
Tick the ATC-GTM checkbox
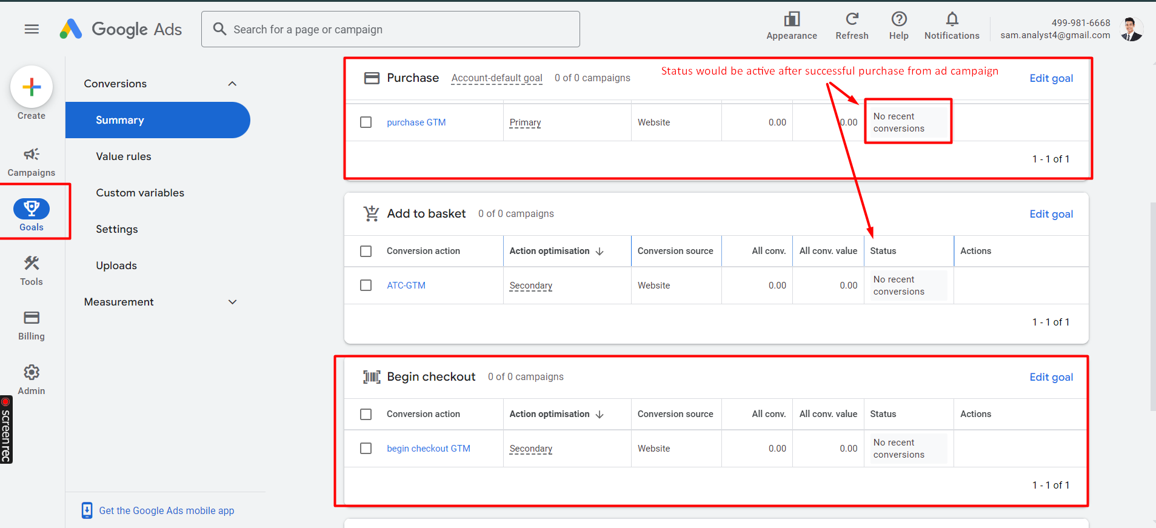click(x=366, y=285)
